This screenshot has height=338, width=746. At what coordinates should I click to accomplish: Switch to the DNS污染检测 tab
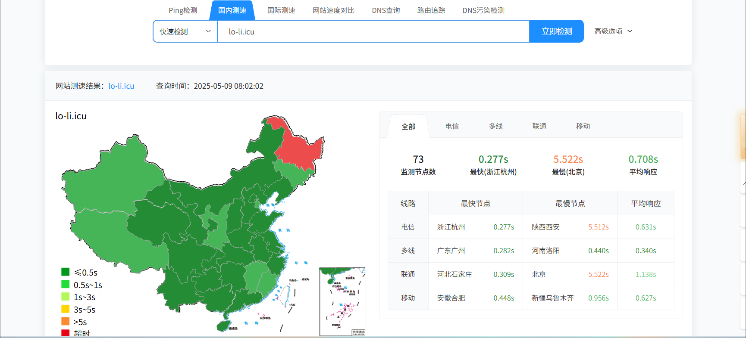(483, 10)
